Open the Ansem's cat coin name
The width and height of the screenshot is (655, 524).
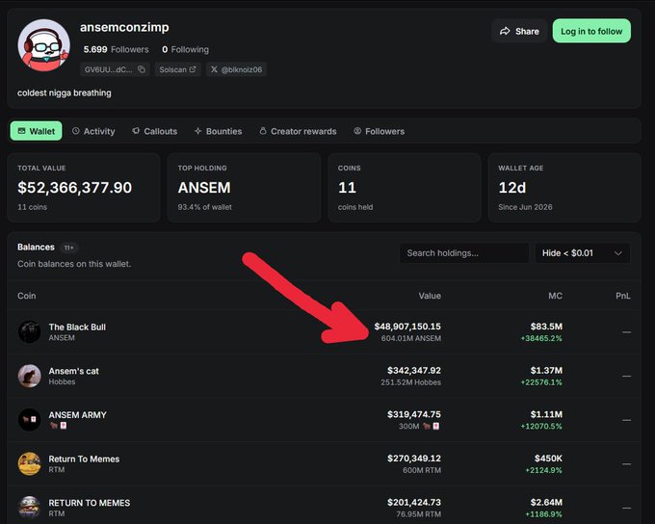74,371
